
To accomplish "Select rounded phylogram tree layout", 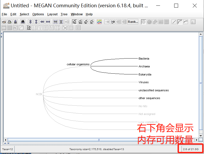I will (x=86, y=22).
